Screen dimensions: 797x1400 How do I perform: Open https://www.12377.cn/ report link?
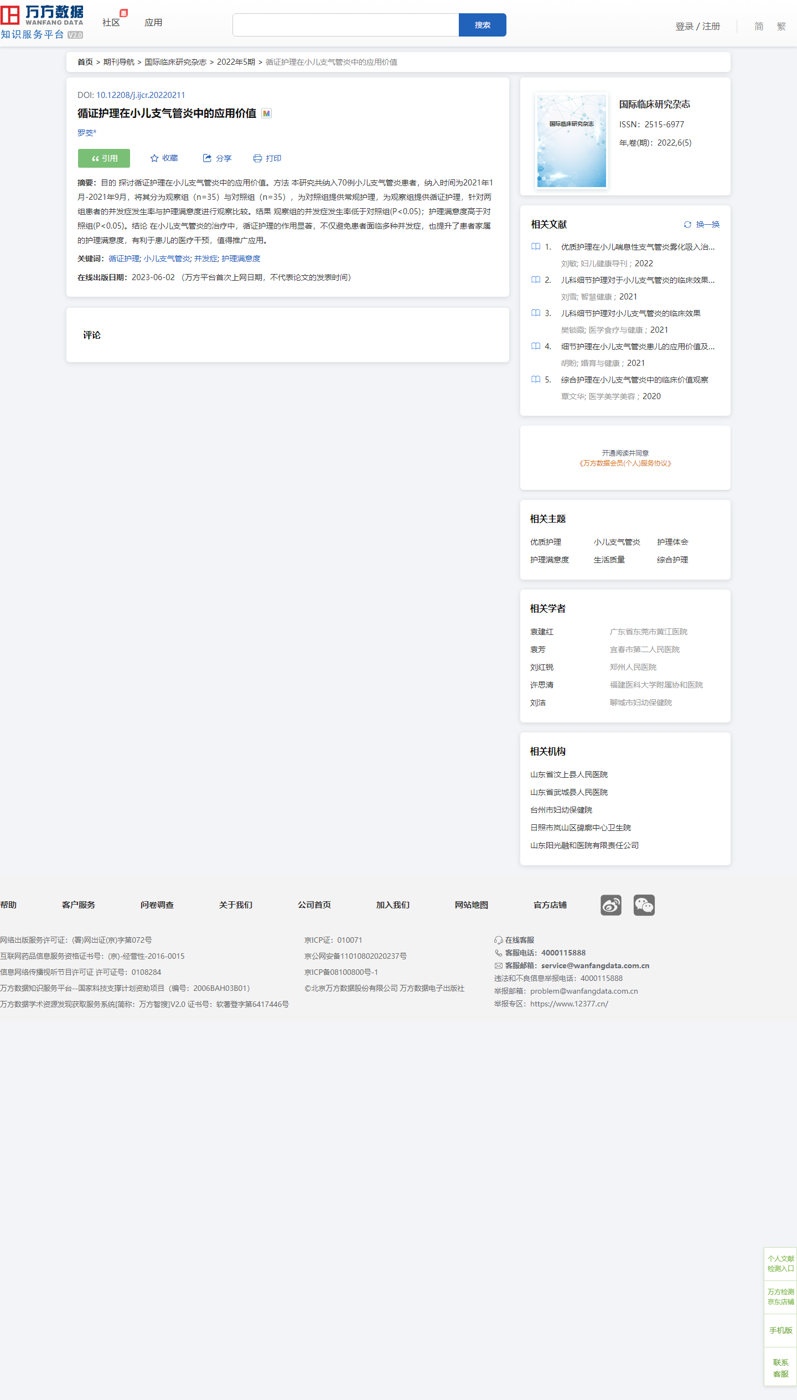pos(569,1004)
